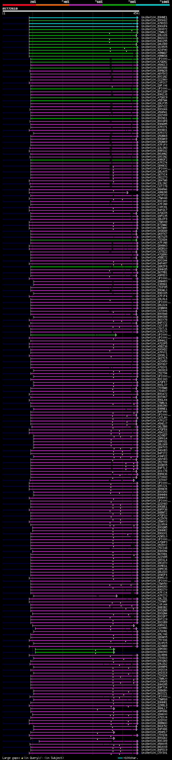Select hit label UniRef100_A2YFU3

click(x=154, y=196)
